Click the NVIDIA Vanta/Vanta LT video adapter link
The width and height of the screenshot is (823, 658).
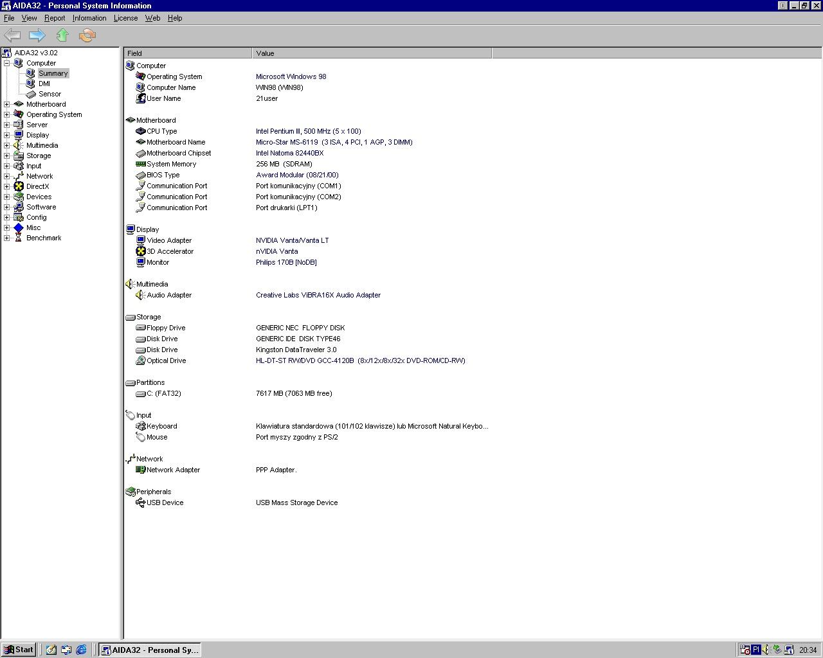pyautogui.click(x=292, y=240)
